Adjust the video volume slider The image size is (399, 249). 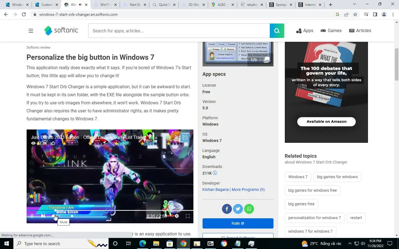coord(65,216)
